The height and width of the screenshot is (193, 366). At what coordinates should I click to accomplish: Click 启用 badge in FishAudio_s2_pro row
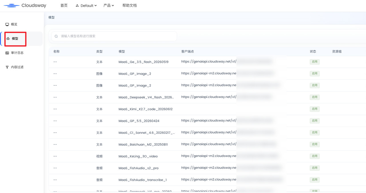[x=315, y=168]
